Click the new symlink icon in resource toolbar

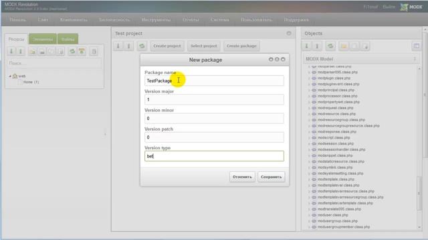tap(51, 51)
